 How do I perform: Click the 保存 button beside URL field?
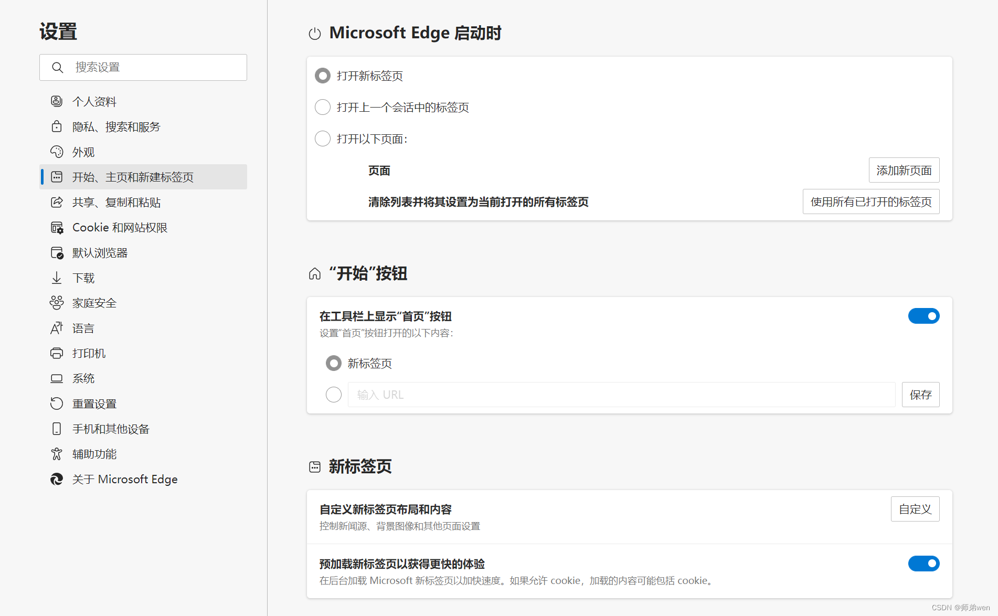click(x=921, y=395)
